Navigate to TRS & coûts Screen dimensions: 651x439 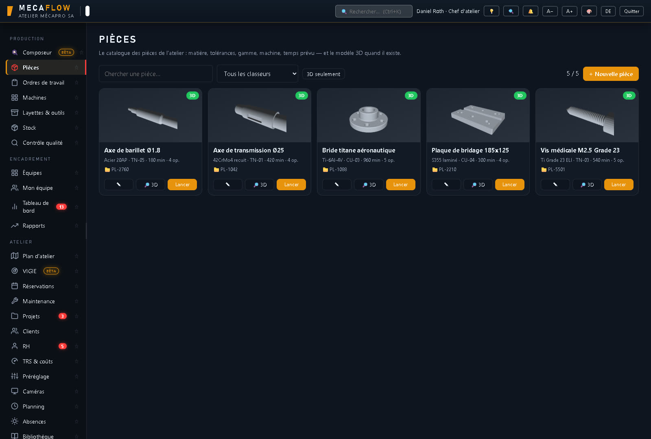(45, 361)
